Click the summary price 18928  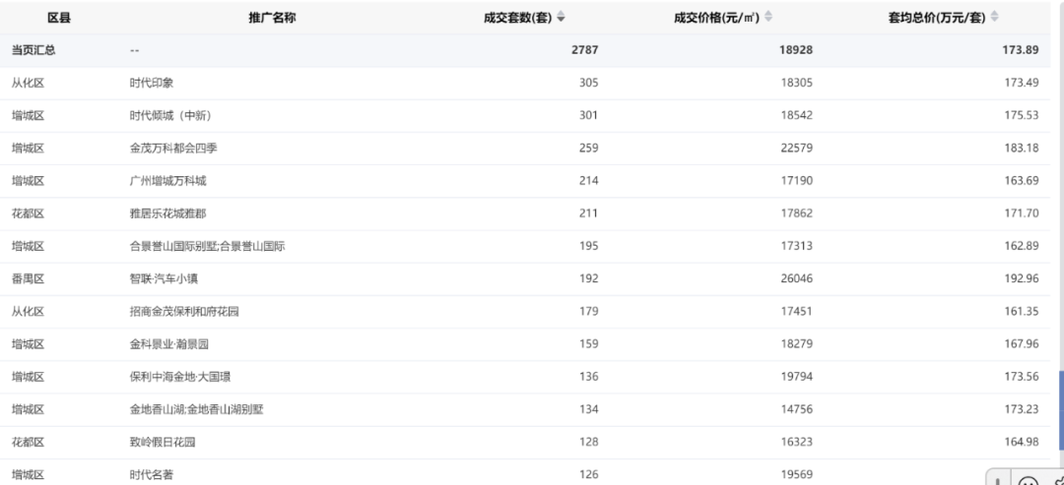796,50
